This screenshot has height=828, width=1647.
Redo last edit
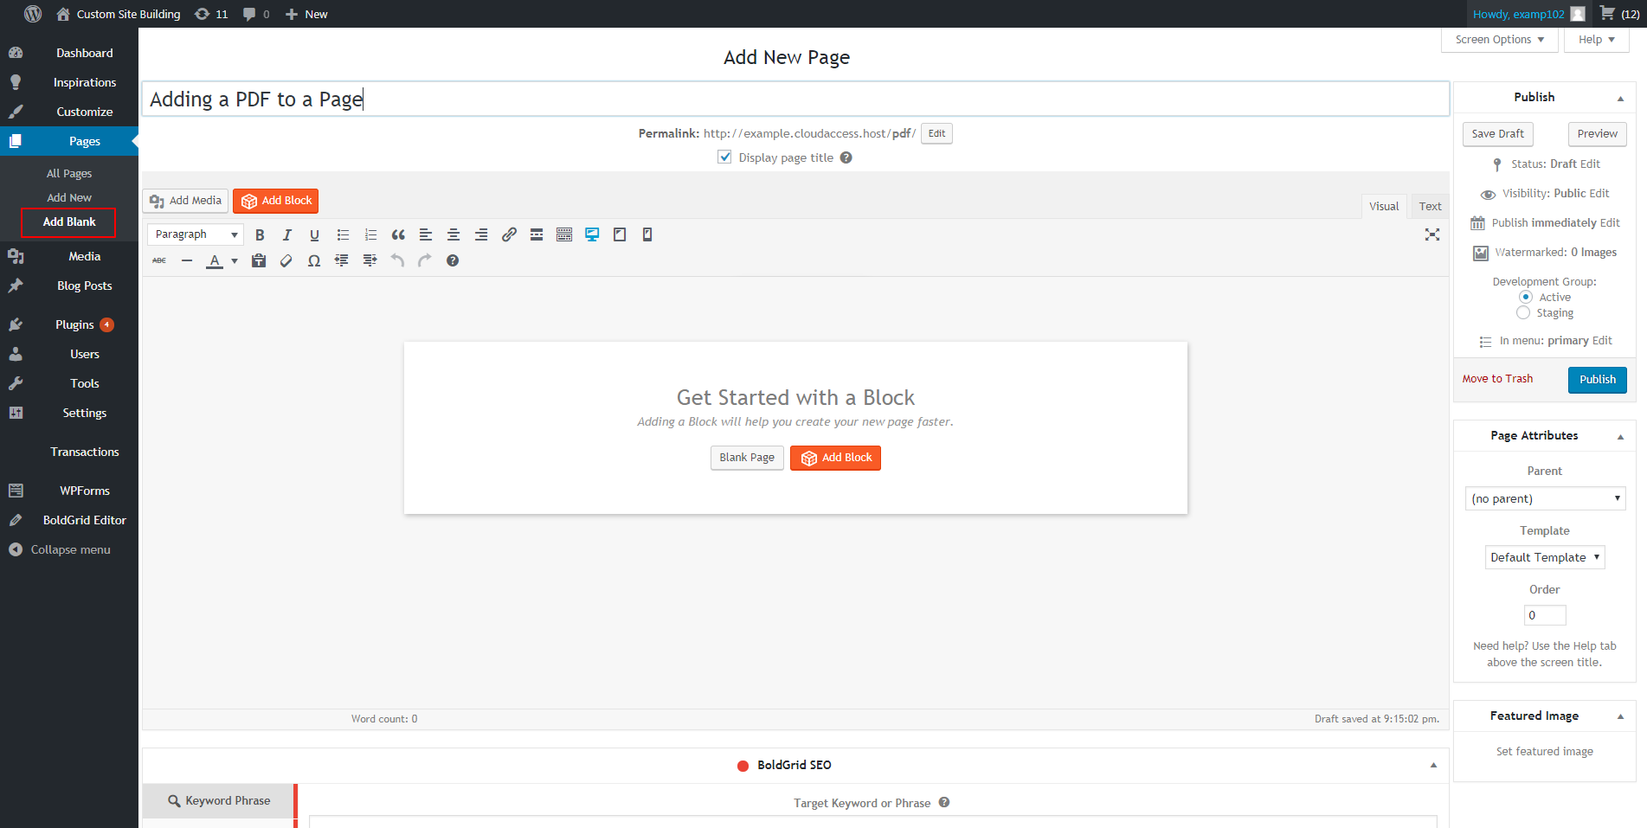click(425, 260)
